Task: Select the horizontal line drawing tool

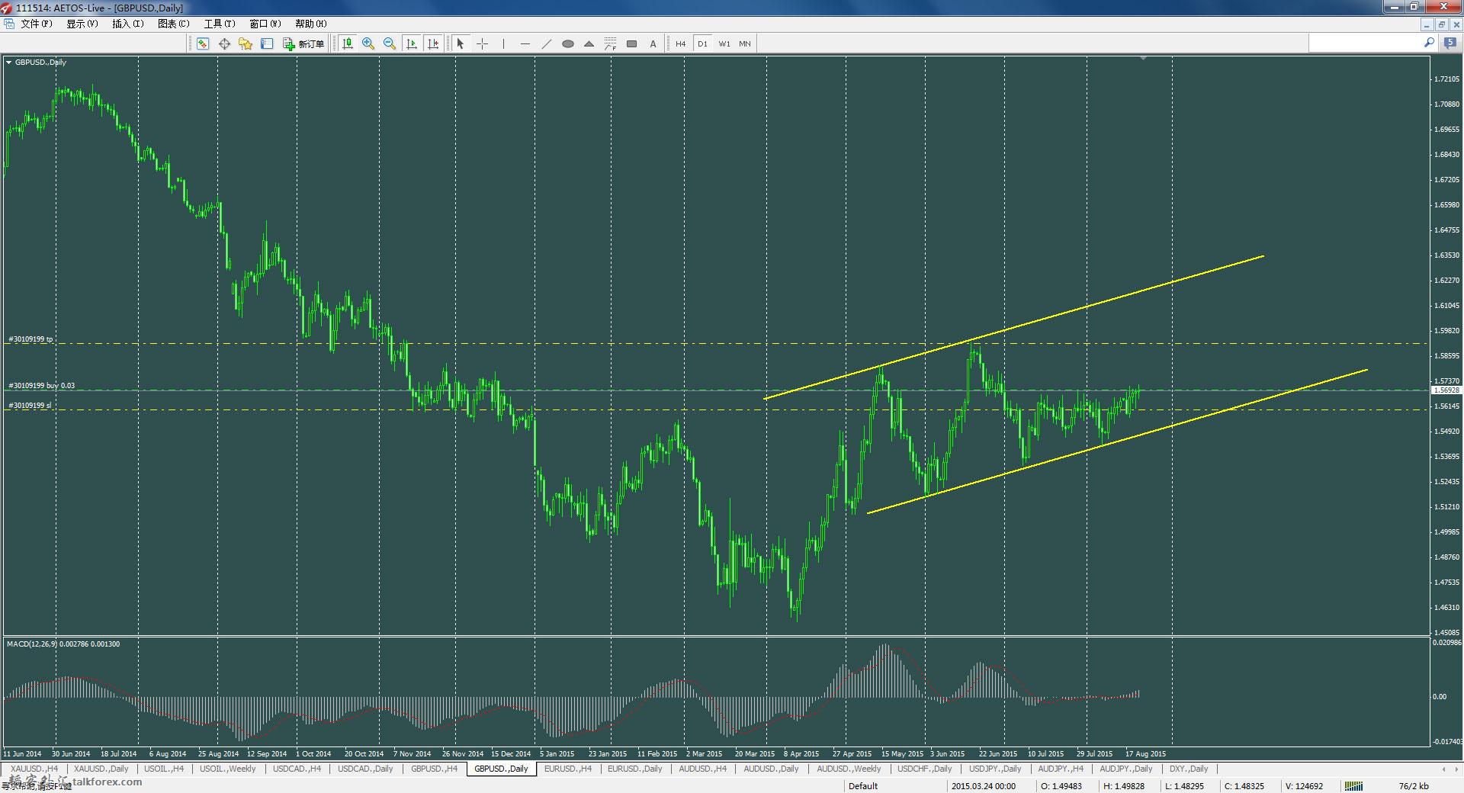Action: click(x=525, y=43)
